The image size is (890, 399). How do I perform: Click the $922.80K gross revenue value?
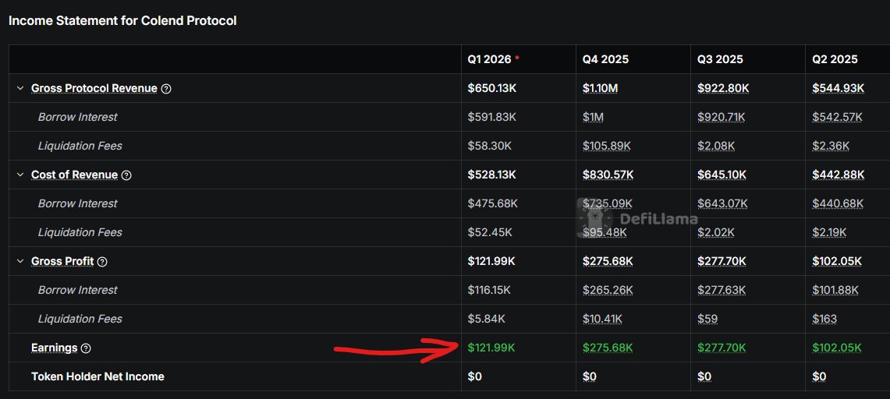[x=723, y=88]
